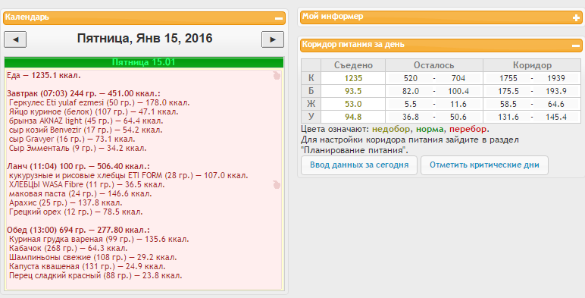Click Обед (13:00) meal heading
Viewport: 585px width, 298px height.
click(78, 230)
